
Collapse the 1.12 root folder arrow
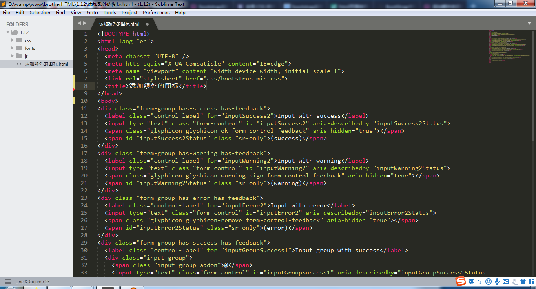pyautogui.click(x=8, y=32)
